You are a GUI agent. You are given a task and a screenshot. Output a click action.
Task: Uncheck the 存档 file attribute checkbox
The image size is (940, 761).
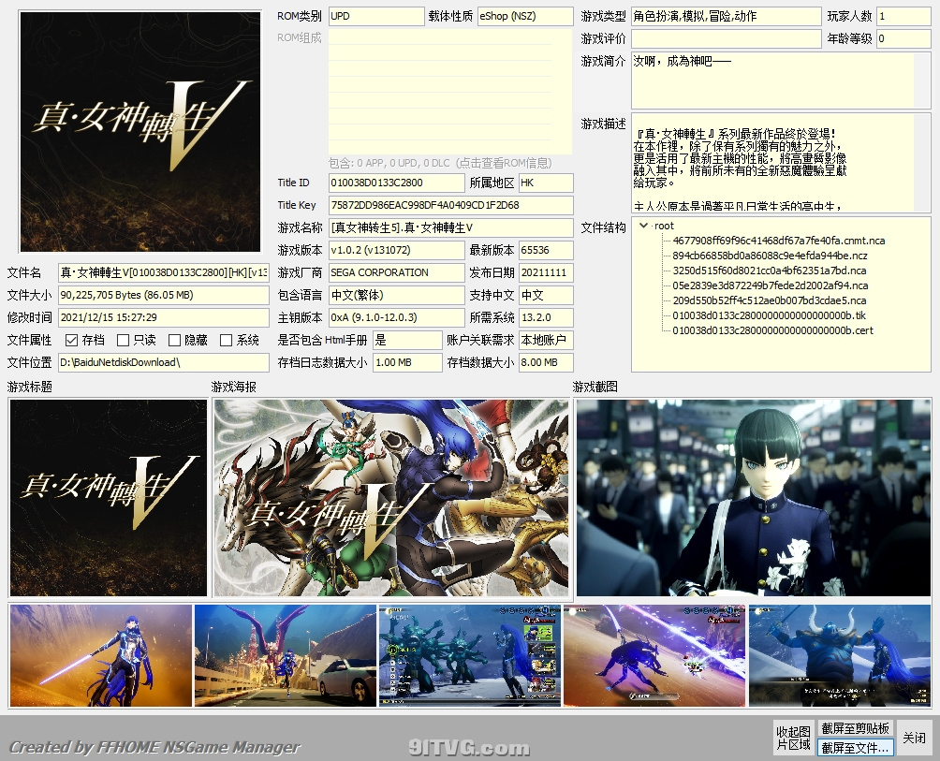73,340
